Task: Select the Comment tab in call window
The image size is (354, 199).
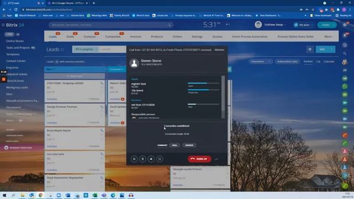Action: point(162,145)
